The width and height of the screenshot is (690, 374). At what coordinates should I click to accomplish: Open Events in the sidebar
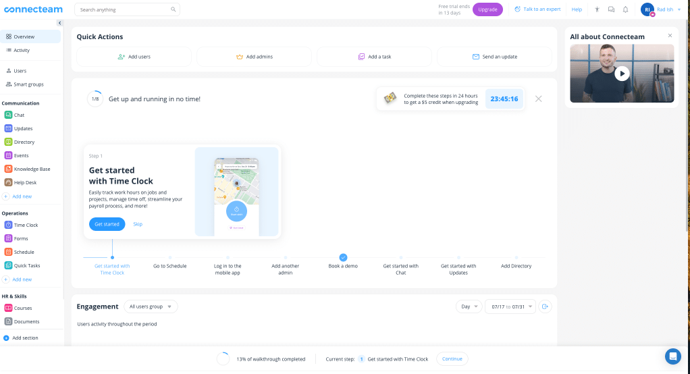click(17, 155)
